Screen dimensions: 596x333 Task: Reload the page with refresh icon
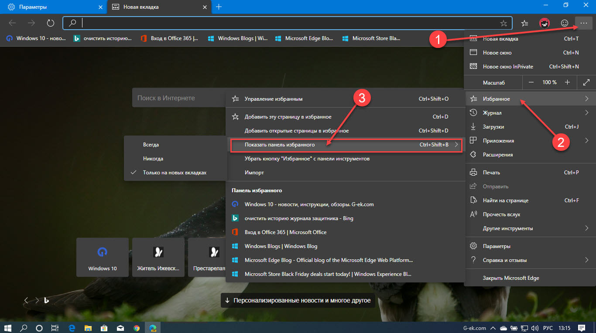pos(50,23)
